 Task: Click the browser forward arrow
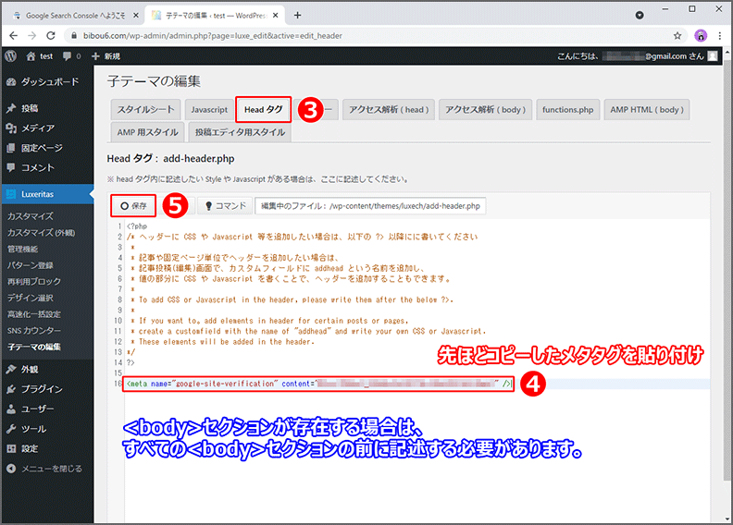[x=31, y=35]
